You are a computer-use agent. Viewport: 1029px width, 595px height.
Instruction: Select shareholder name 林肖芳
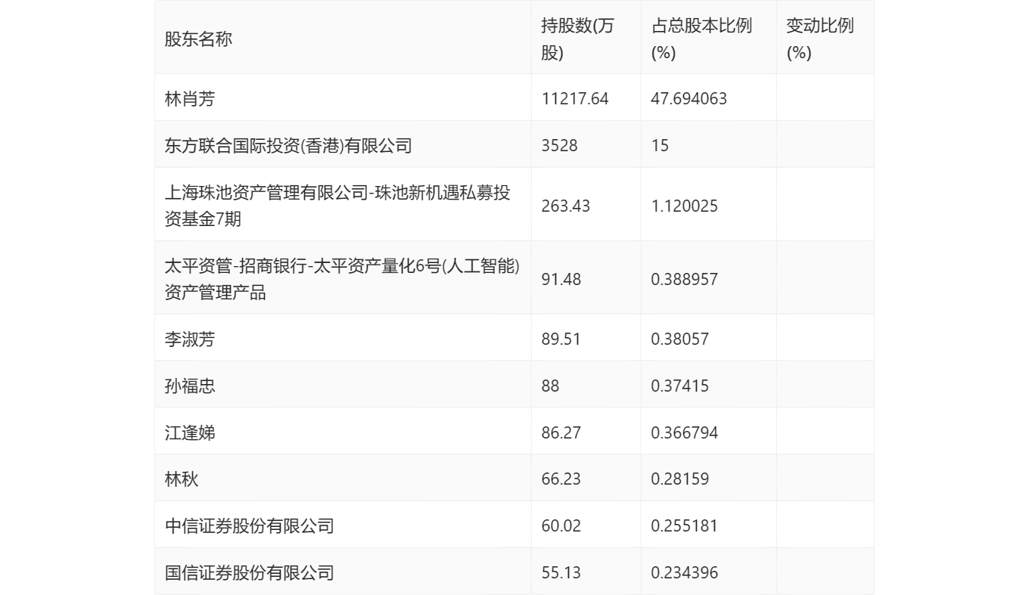190,98
